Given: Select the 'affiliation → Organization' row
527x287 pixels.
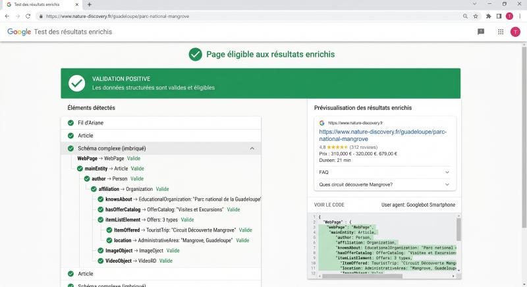Looking at the screenshot, I should click(130, 189).
